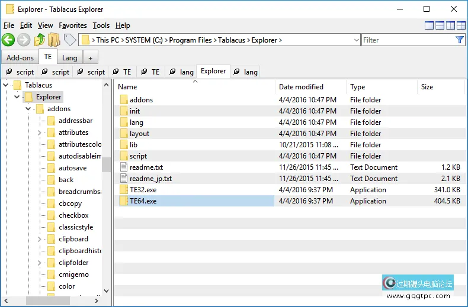Click the green Back navigation arrow
The width and height of the screenshot is (468, 307).
8,40
